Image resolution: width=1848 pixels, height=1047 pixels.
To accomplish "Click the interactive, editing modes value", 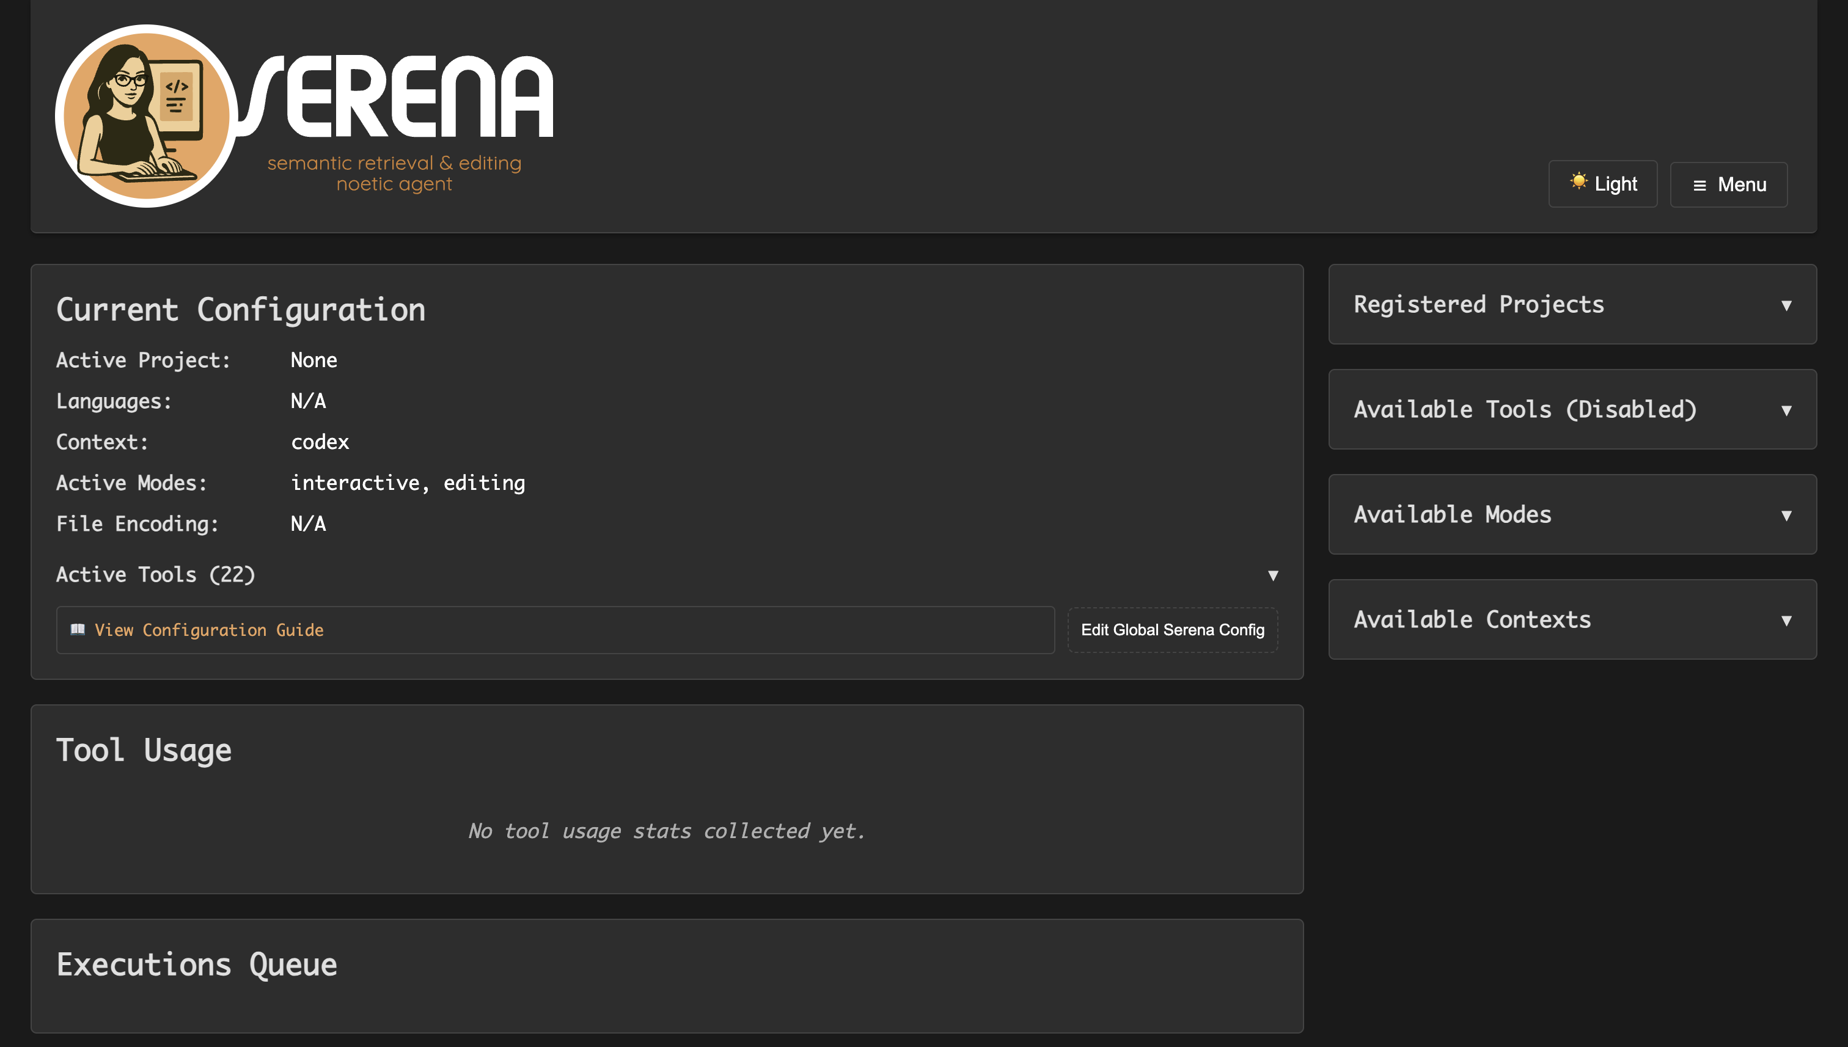I will (407, 483).
